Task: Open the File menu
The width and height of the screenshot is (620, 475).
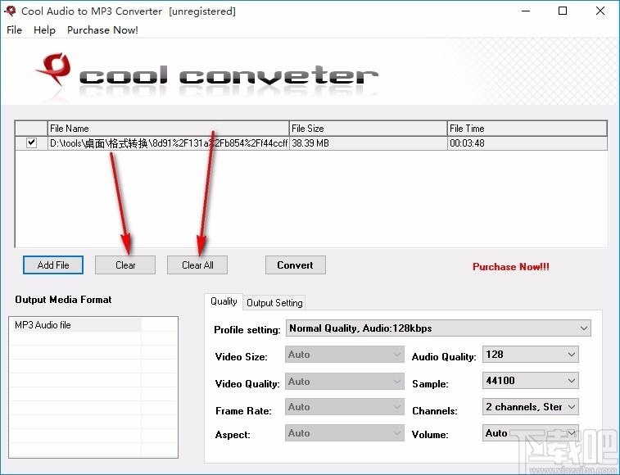Action: coord(14,30)
